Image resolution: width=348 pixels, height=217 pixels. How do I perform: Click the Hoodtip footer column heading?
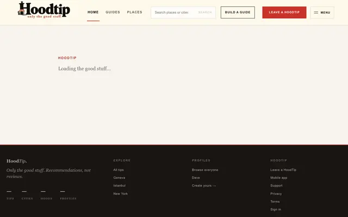coord(278,161)
